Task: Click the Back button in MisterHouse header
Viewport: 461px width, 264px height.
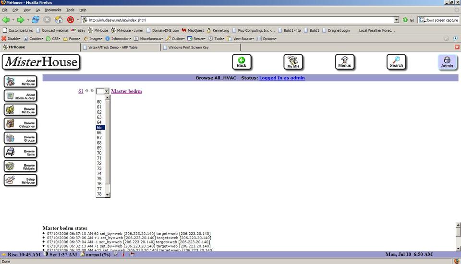Action: click(242, 62)
